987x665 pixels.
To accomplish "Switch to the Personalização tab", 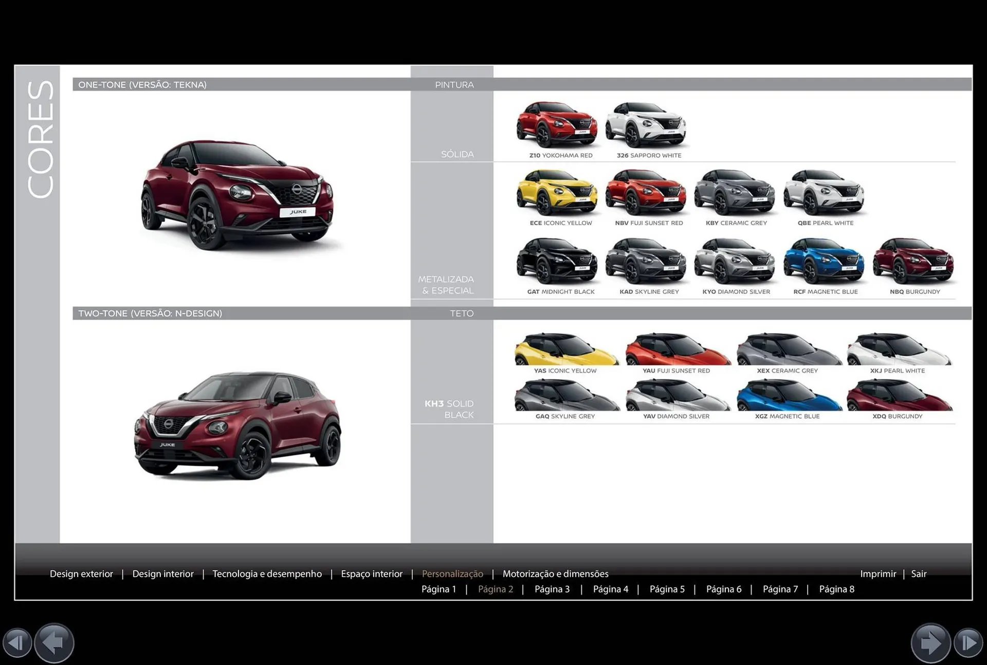I will click(452, 574).
